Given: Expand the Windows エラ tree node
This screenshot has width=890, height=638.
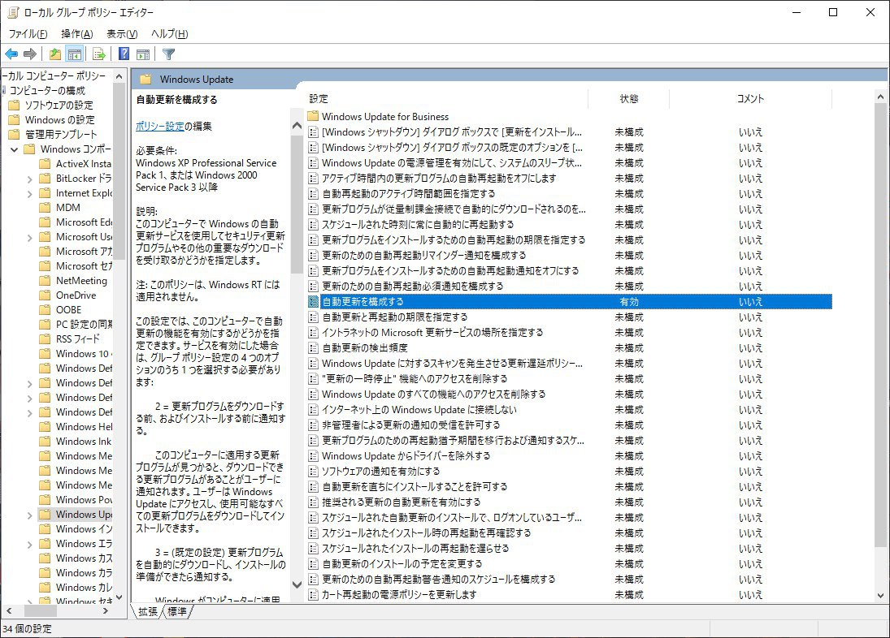Looking at the screenshot, I should coord(29,545).
